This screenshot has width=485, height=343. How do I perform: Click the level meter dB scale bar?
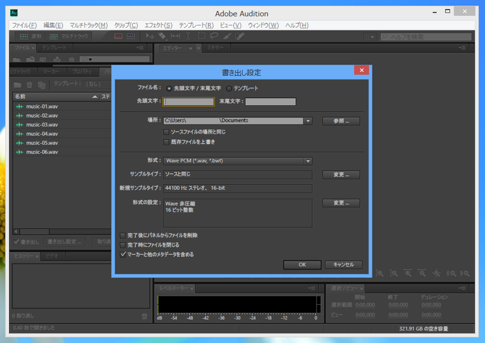[x=237, y=318]
